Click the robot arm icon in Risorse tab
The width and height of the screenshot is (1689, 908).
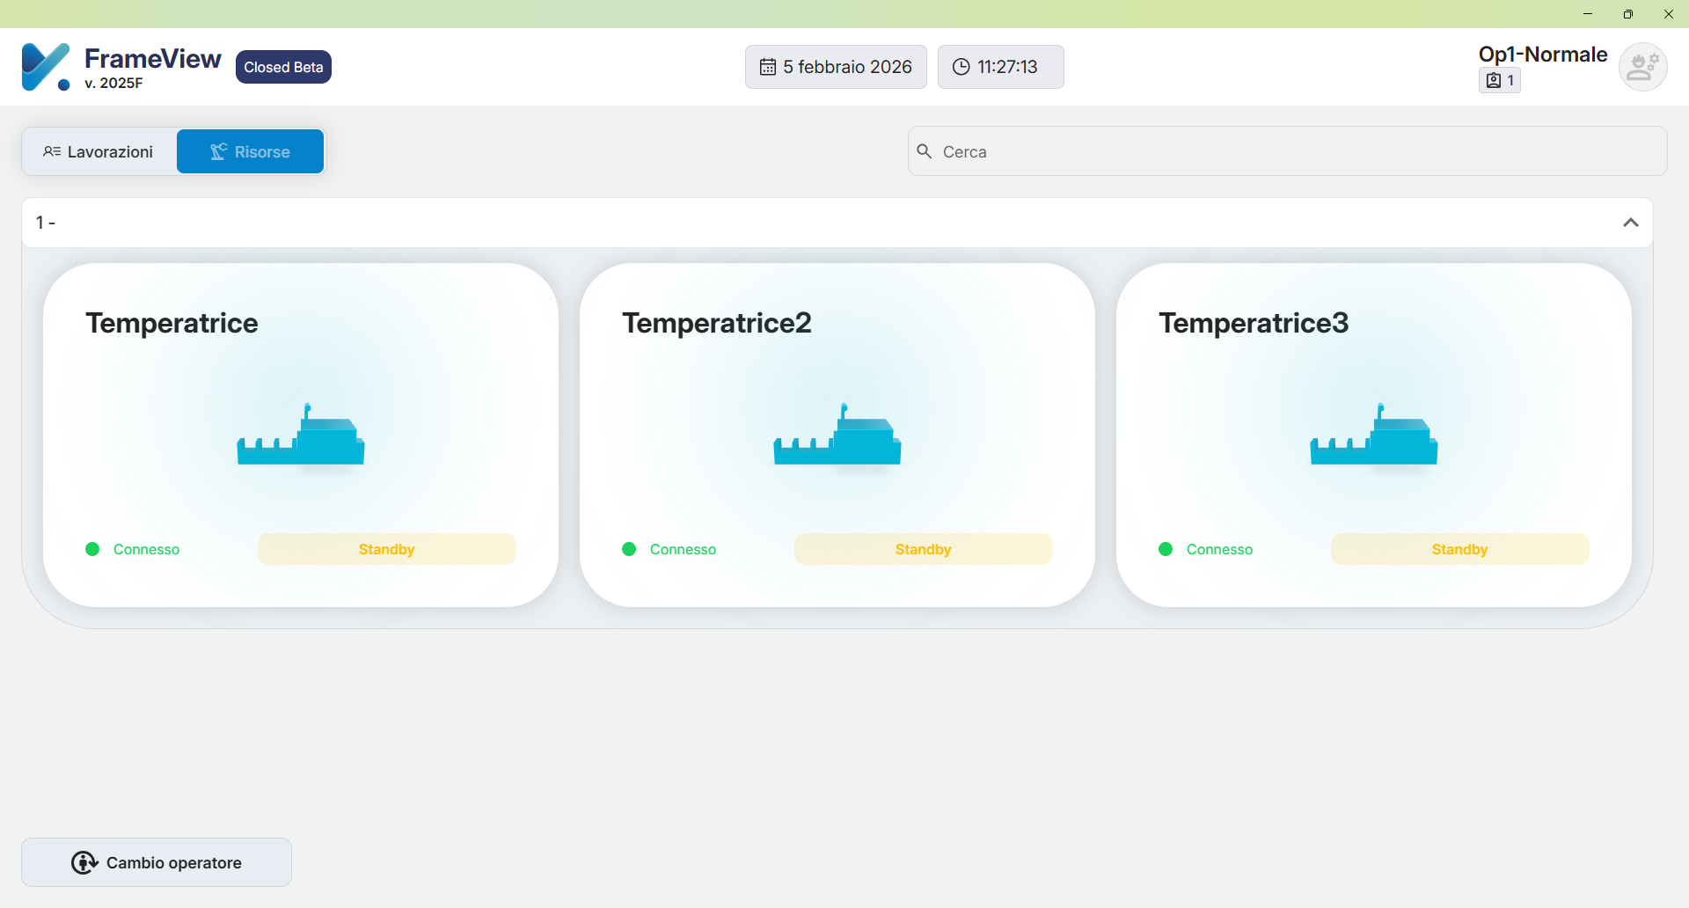click(218, 151)
